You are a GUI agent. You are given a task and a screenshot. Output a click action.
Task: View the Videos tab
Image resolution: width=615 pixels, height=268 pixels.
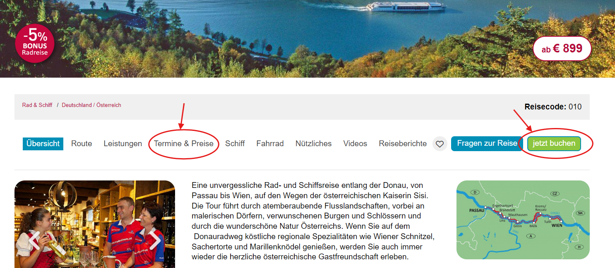(x=355, y=144)
